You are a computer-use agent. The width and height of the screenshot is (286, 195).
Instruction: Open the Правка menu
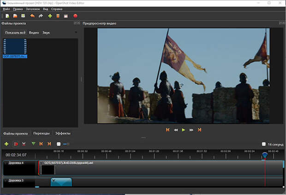point(18,9)
